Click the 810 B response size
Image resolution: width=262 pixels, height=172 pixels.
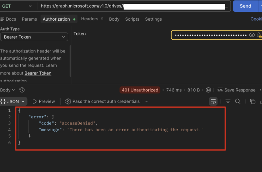click(x=193, y=90)
